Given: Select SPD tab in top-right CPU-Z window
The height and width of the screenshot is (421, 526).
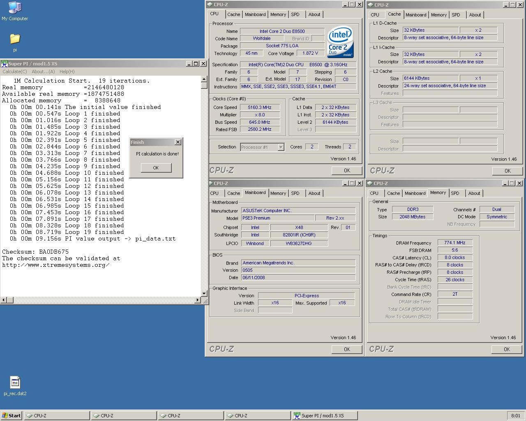Looking at the screenshot, I should 456,15.
